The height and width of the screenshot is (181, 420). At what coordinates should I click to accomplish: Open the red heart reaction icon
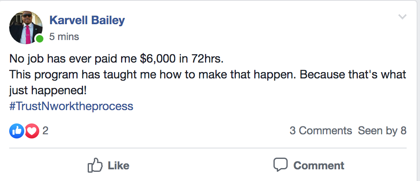click(x=32, y=131)
